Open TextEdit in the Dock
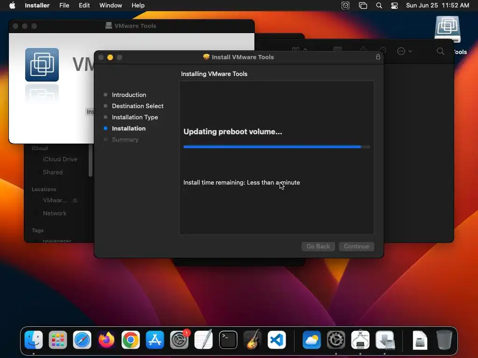 204,340
